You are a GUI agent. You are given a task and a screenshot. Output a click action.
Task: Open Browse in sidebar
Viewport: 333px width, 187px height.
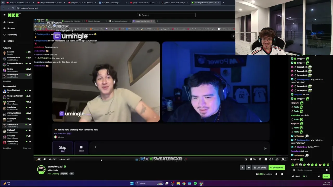tap(11, 28)
